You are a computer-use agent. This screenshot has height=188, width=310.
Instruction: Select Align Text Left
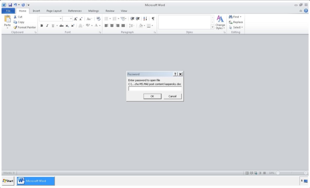point(106,26)
